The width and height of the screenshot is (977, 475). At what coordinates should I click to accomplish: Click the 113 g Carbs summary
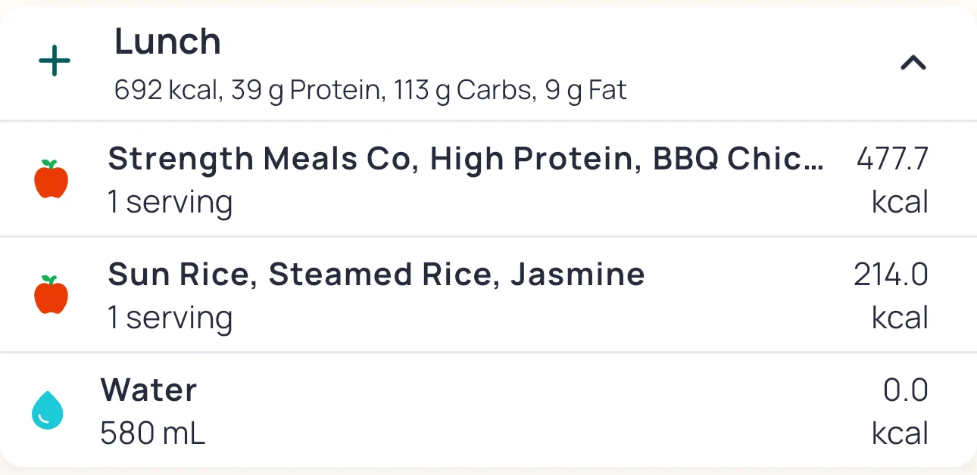click(x=462, y=91)
